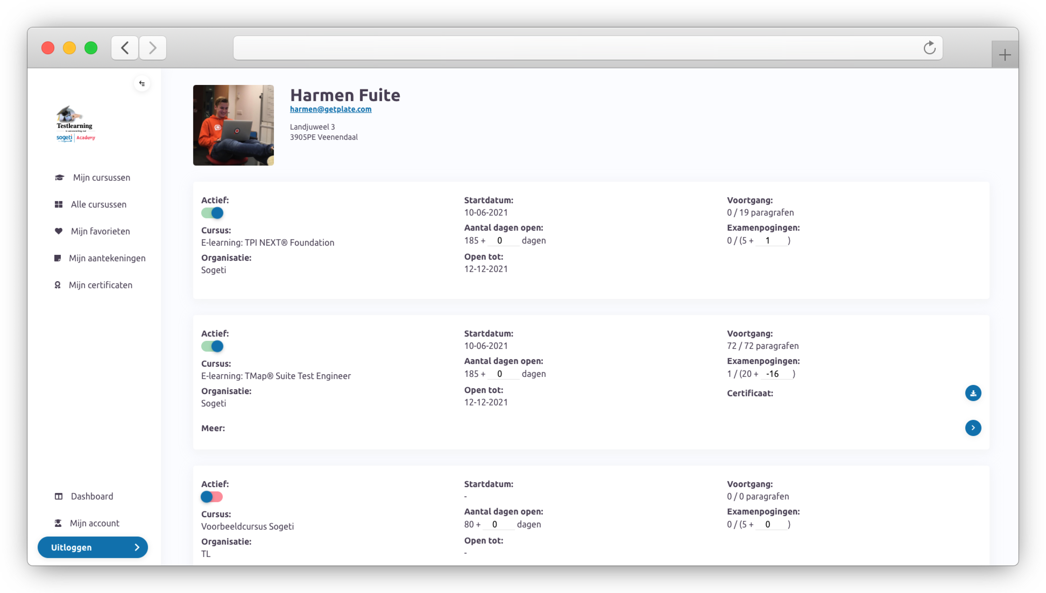
Task: Click the 'Voorbeeldcursus Sogeti' course name
Action: pyautogui.click(x=247, y=527)
